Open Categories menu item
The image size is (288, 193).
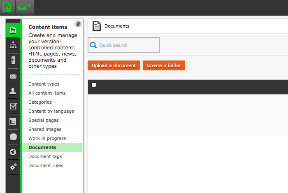coord(40,102)
